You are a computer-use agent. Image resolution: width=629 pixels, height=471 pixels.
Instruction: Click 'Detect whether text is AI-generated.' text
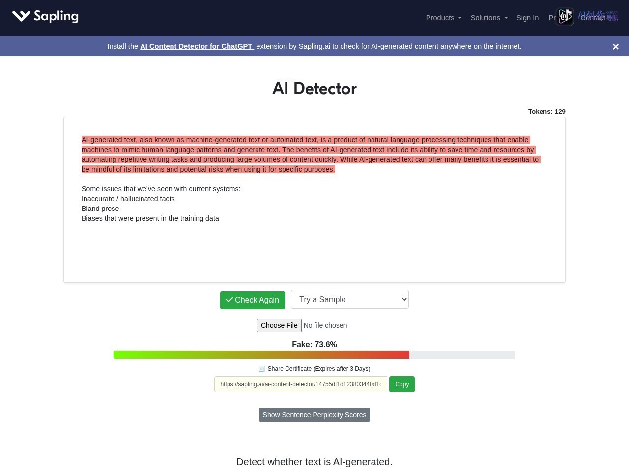[314, 462]
